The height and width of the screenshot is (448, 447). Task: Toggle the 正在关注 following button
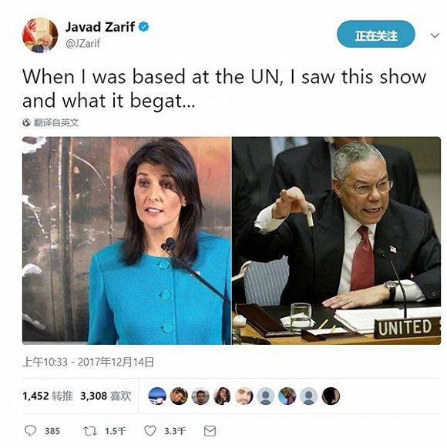point(376,34)
